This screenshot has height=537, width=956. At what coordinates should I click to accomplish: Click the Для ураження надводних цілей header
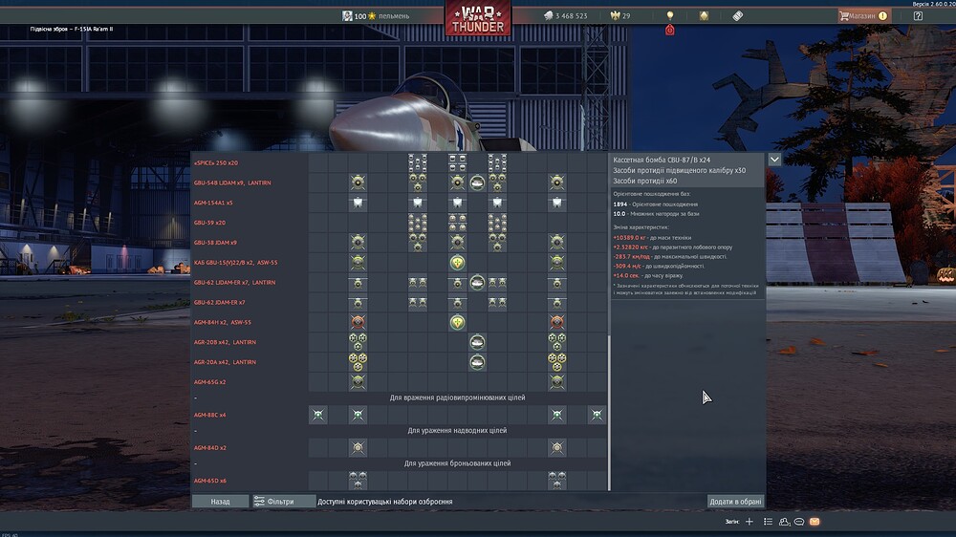[x=457, y=430]
